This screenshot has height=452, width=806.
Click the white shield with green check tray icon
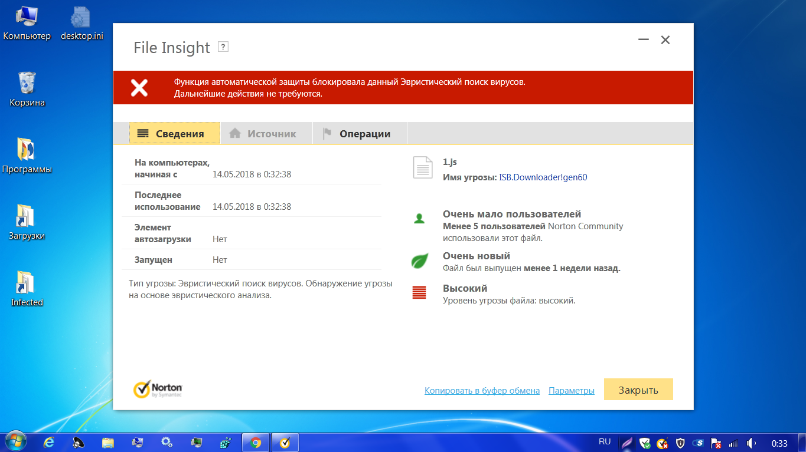pyautogui.click(x=645, y=443)
